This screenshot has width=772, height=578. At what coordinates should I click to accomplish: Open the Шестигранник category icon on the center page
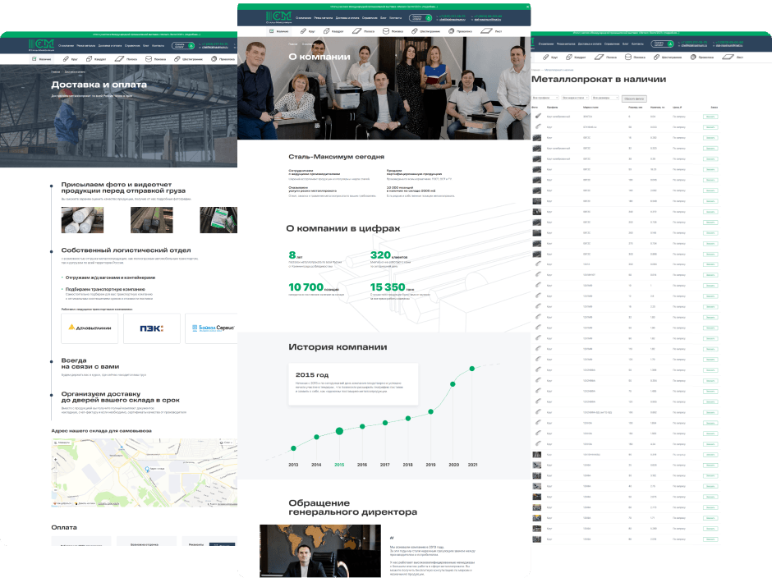coord(415,31)
